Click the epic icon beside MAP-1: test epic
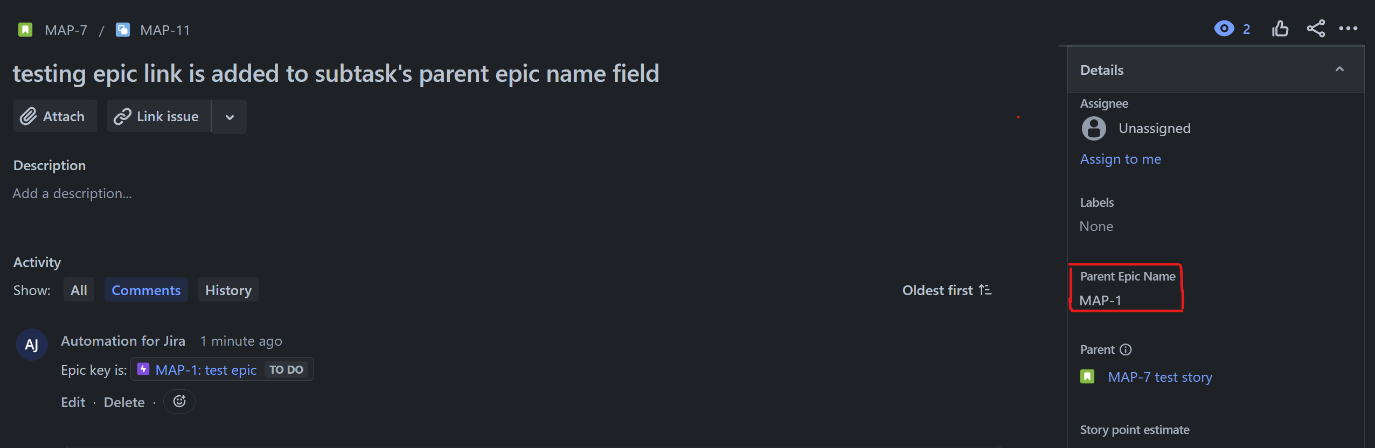This screenshot has height=448, width=1375. click(143, 369)
